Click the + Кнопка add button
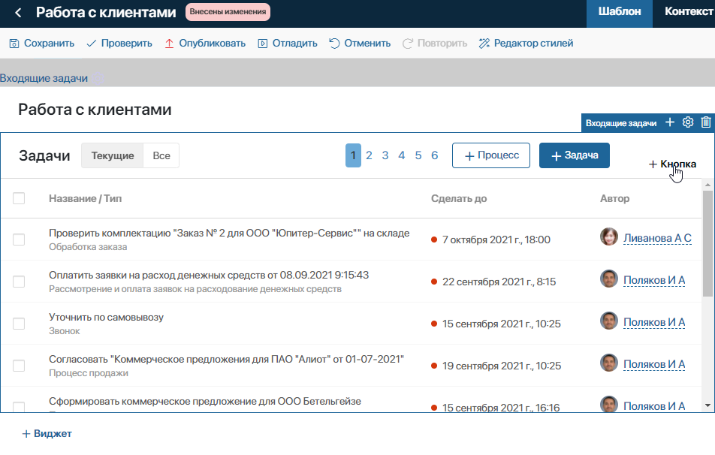The image size is (715, 455). coord(672,164)
